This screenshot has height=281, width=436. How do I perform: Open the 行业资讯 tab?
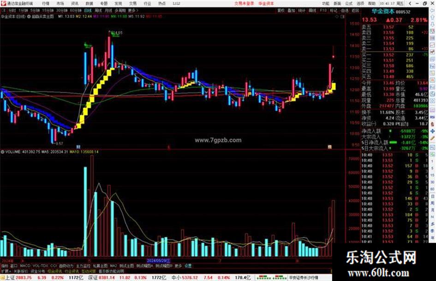point(72,271)
